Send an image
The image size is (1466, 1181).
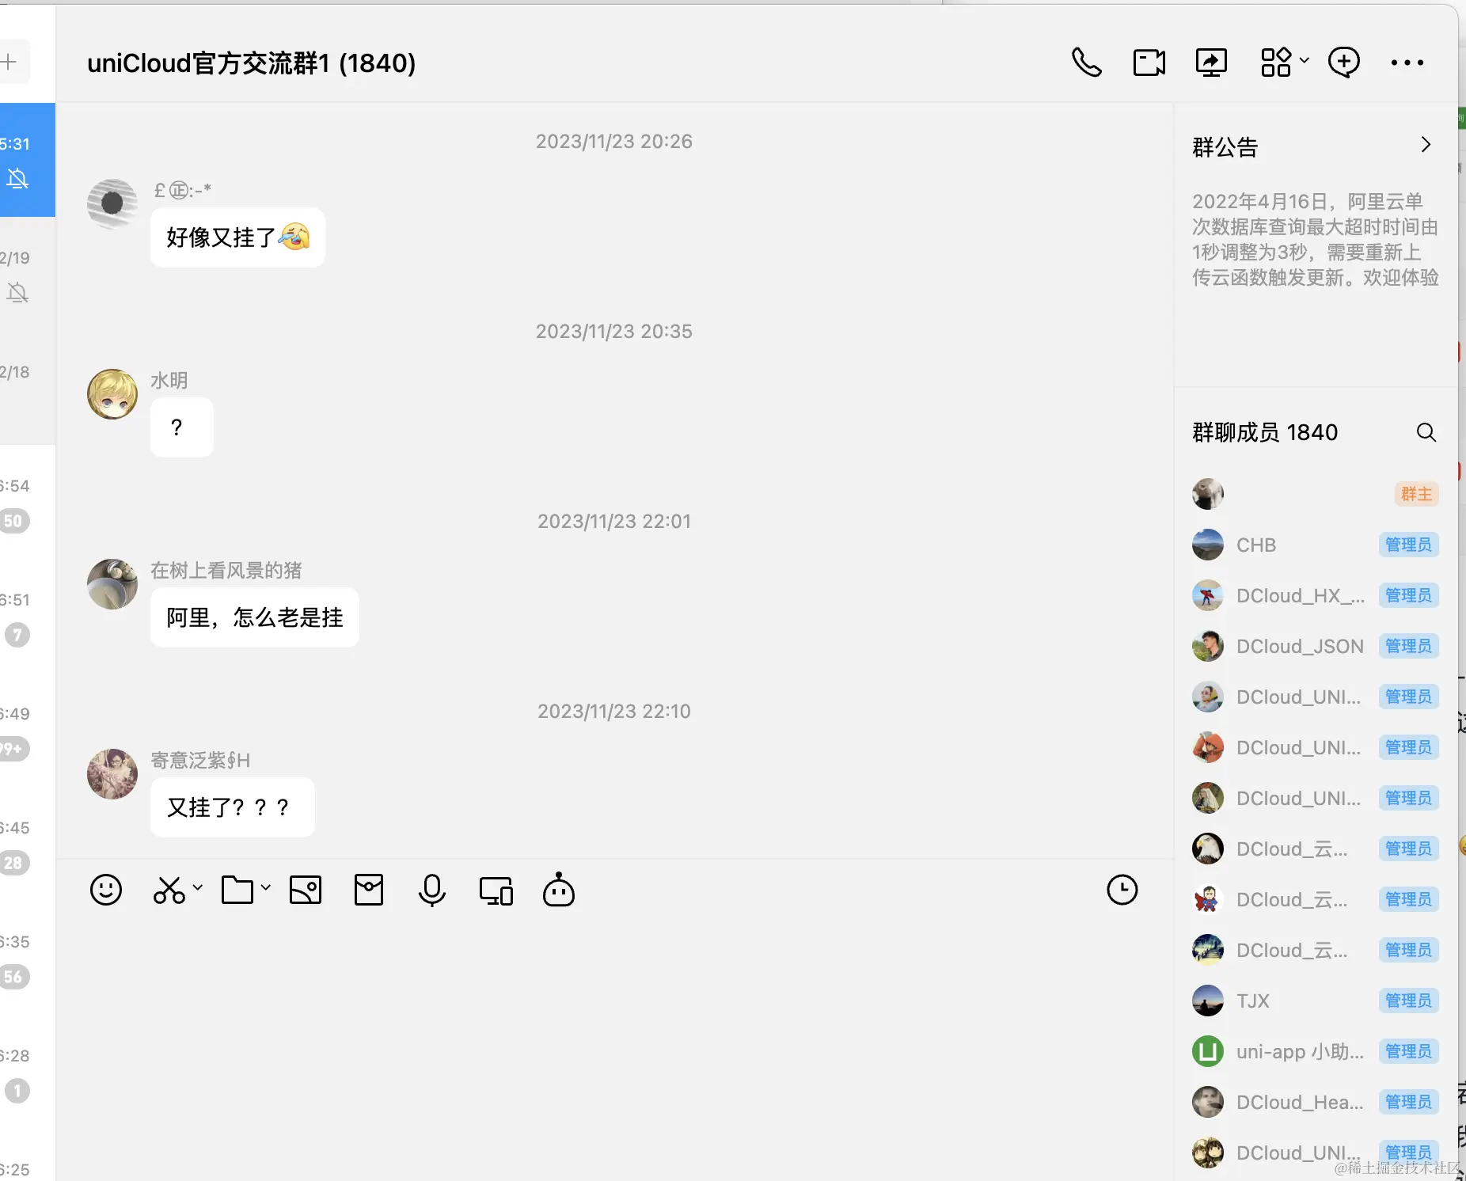(306, 890)
